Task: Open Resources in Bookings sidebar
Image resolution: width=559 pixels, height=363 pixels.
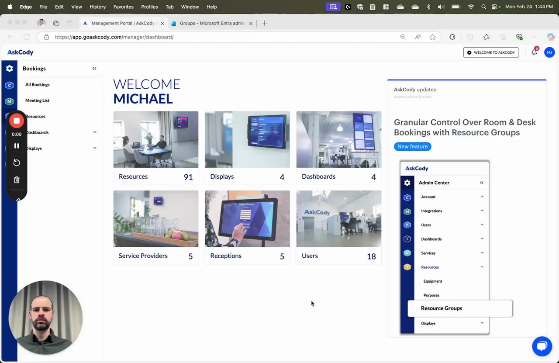Action: (x=35, y=117)
